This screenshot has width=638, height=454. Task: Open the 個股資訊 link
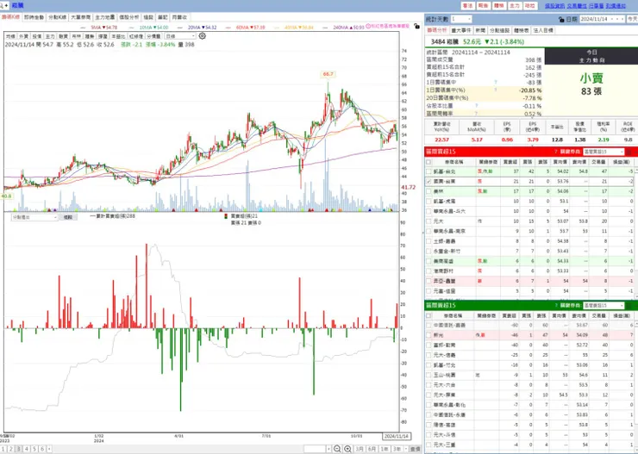[x=554, y=6]
